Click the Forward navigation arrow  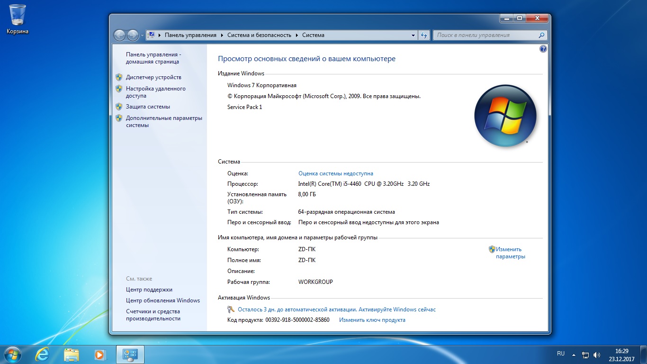(133, 35)
